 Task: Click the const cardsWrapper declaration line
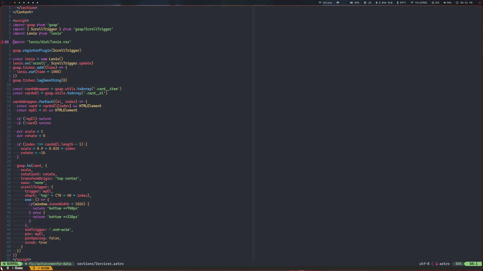(67, 89)
